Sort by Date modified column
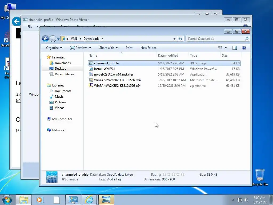The width and height of the screenshot is (273, 205). 172,56
